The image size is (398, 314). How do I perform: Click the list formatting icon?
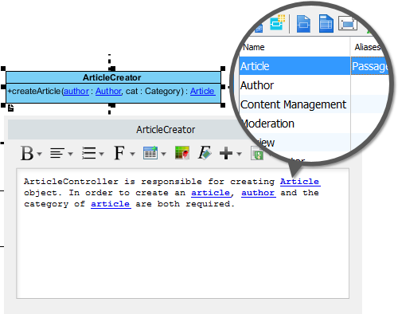point(88,153)
